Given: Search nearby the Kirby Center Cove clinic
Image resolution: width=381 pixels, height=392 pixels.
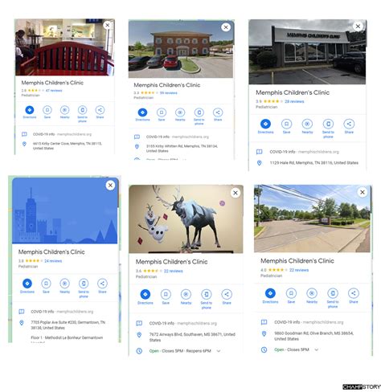Looking at the screenshot, I should (x=64, y=110).
